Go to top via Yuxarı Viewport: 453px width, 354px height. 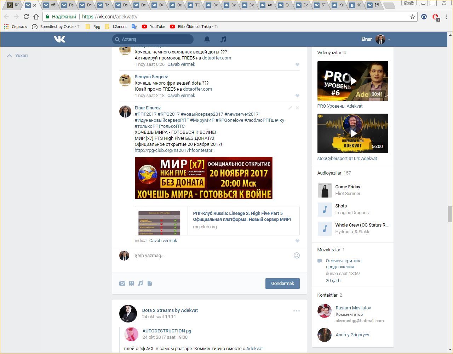point(17,56)
